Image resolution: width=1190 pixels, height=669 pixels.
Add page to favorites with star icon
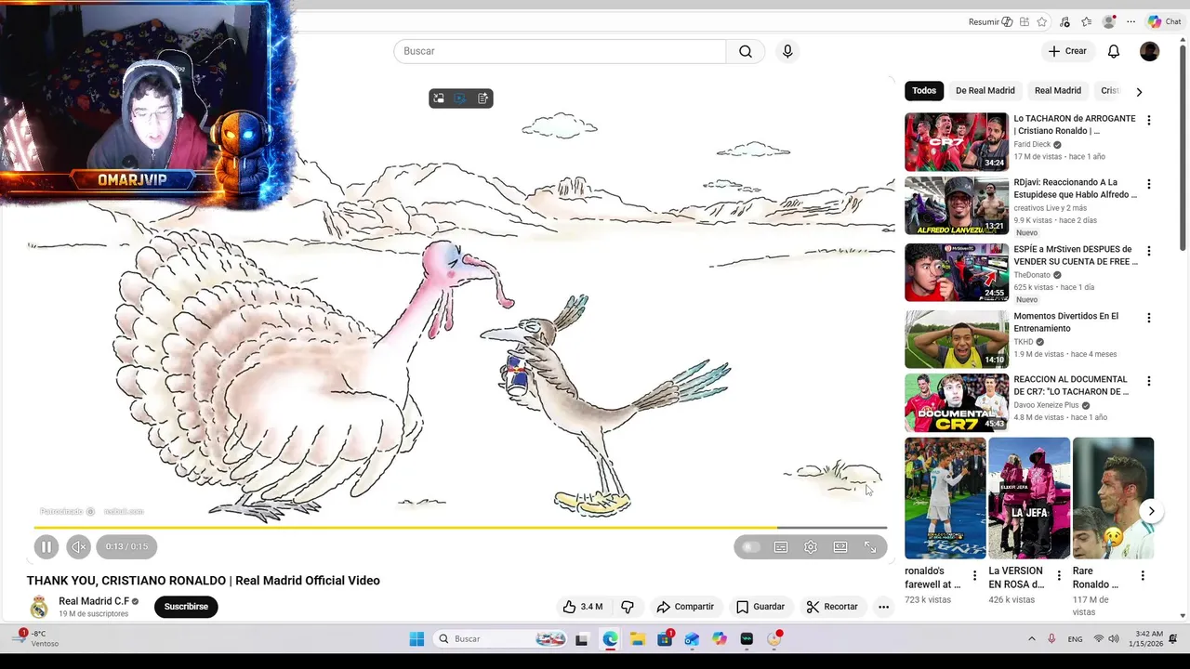[x=1042, y=22]
